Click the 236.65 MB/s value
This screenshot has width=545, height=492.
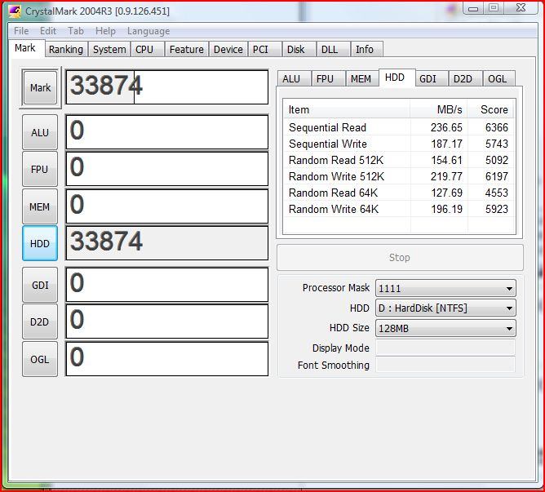[446, 127]
